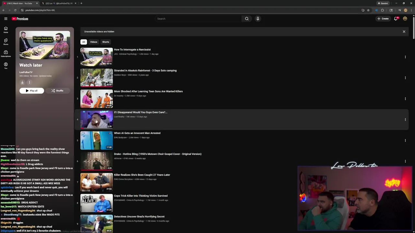The image size is (415, 233).
Task: Open options for Drake Hotline Bling cover video
Action: [405, 161]
